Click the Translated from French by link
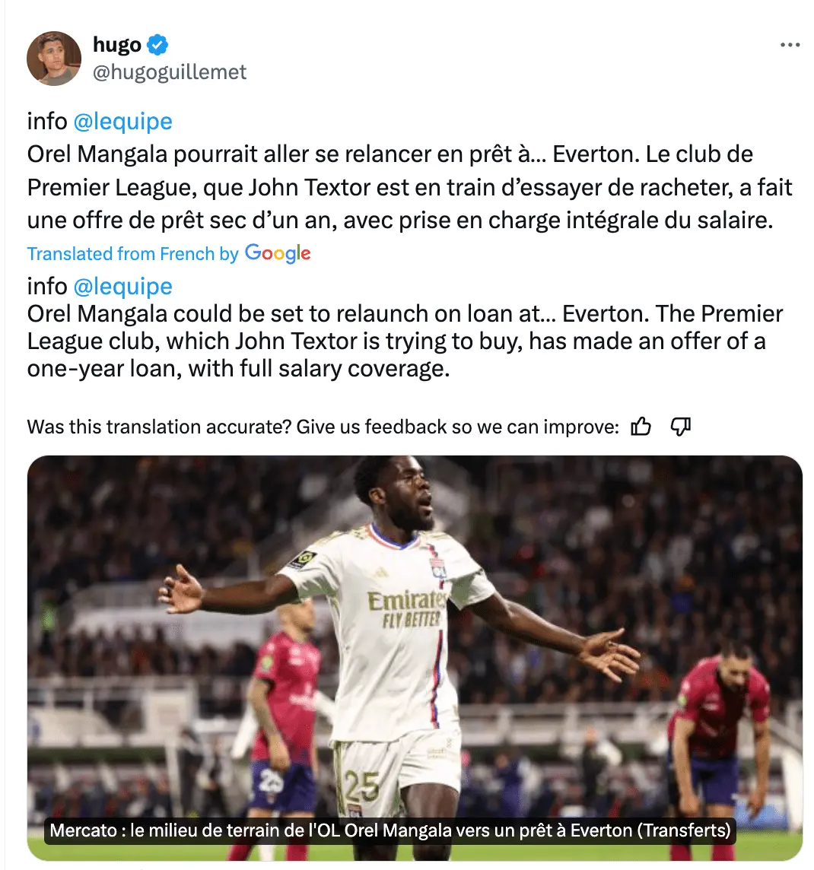This screenshot has height=870, width=814. click(x=132, y=253)
